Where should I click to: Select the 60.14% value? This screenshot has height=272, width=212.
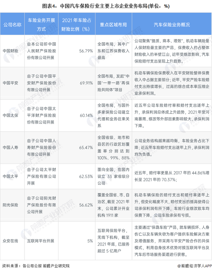coord(86,115)
